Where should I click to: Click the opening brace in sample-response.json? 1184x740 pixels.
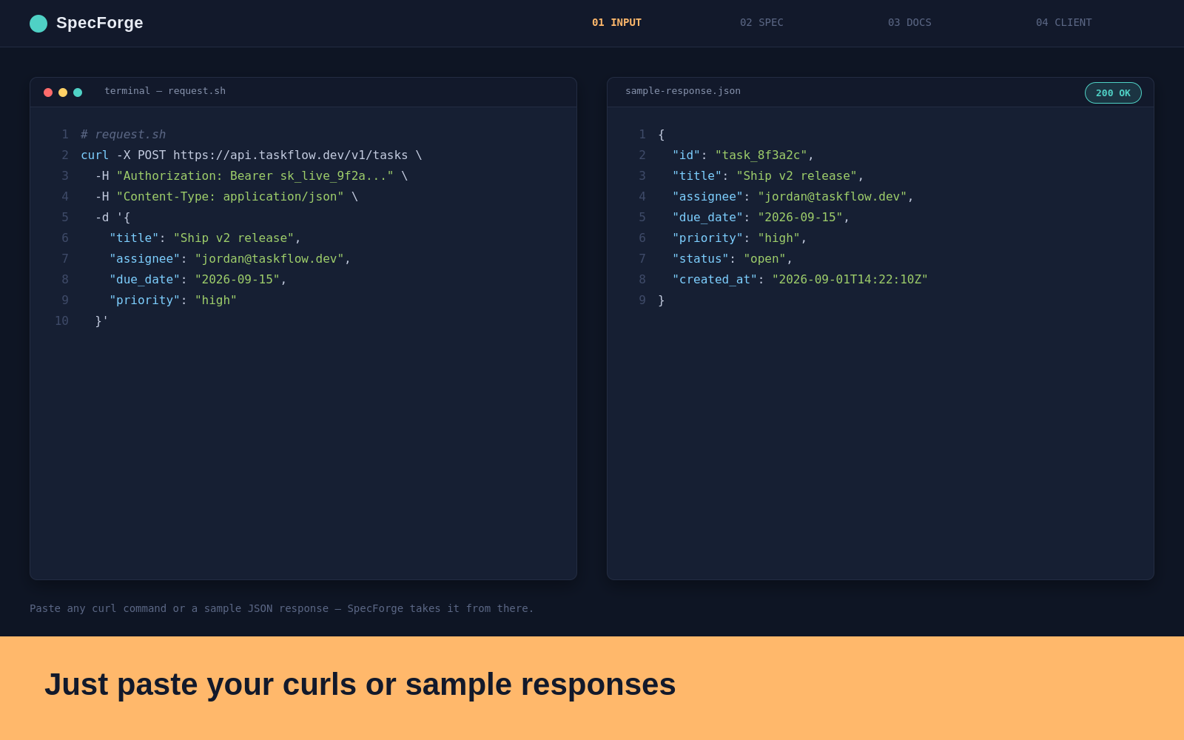[662, 135]
